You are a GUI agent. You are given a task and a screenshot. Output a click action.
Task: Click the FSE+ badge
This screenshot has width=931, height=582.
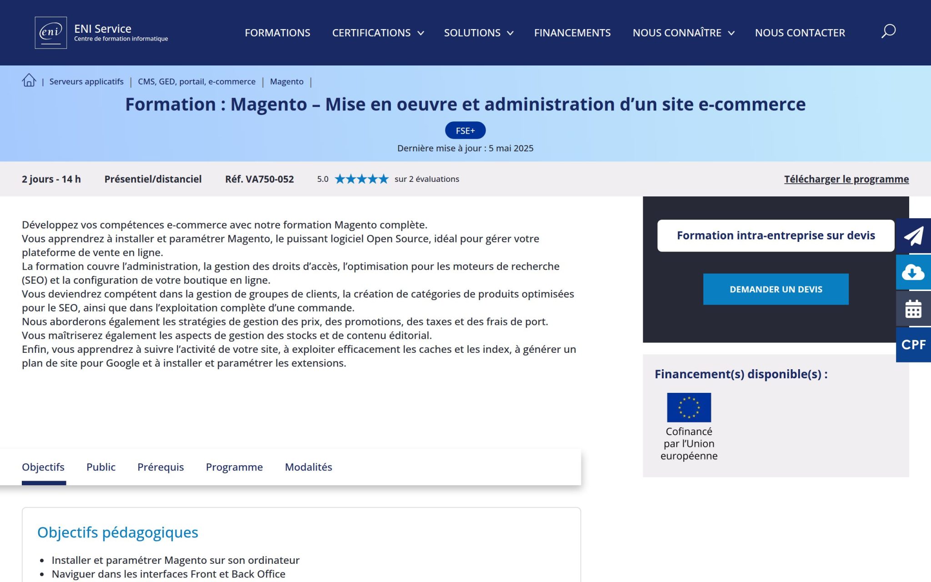[465, 130]
